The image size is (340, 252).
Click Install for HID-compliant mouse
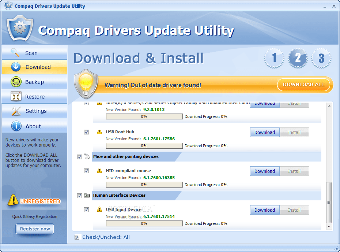click(294, 171)
